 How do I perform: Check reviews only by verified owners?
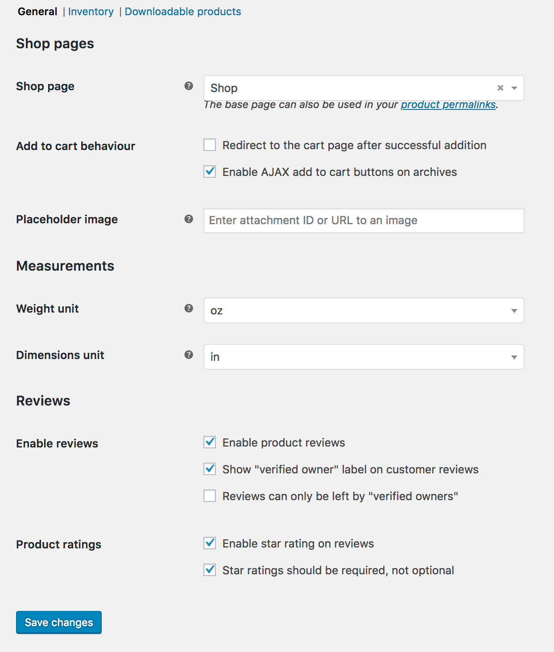pos(210,496)
